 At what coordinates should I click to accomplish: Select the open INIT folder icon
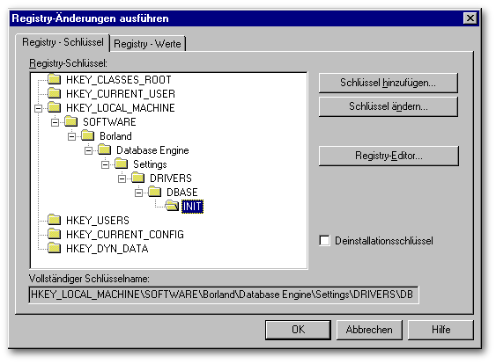[x=172, y=206]
